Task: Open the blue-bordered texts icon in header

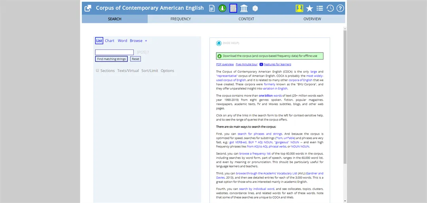Action: coord(233,8)
